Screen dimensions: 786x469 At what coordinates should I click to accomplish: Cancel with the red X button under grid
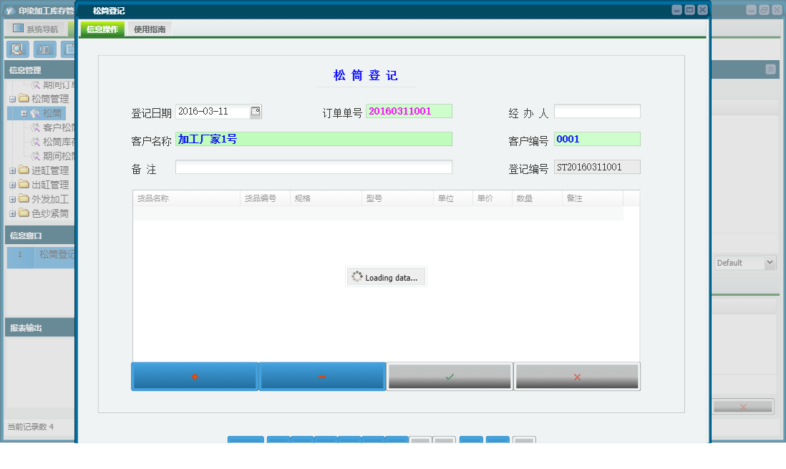click(x=577, y=377)
